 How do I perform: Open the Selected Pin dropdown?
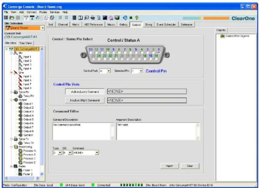coord(141,71)
